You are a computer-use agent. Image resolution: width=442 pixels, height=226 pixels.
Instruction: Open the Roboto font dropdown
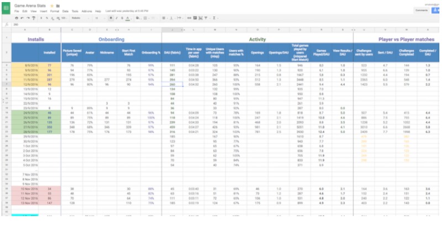pos(81,18)
